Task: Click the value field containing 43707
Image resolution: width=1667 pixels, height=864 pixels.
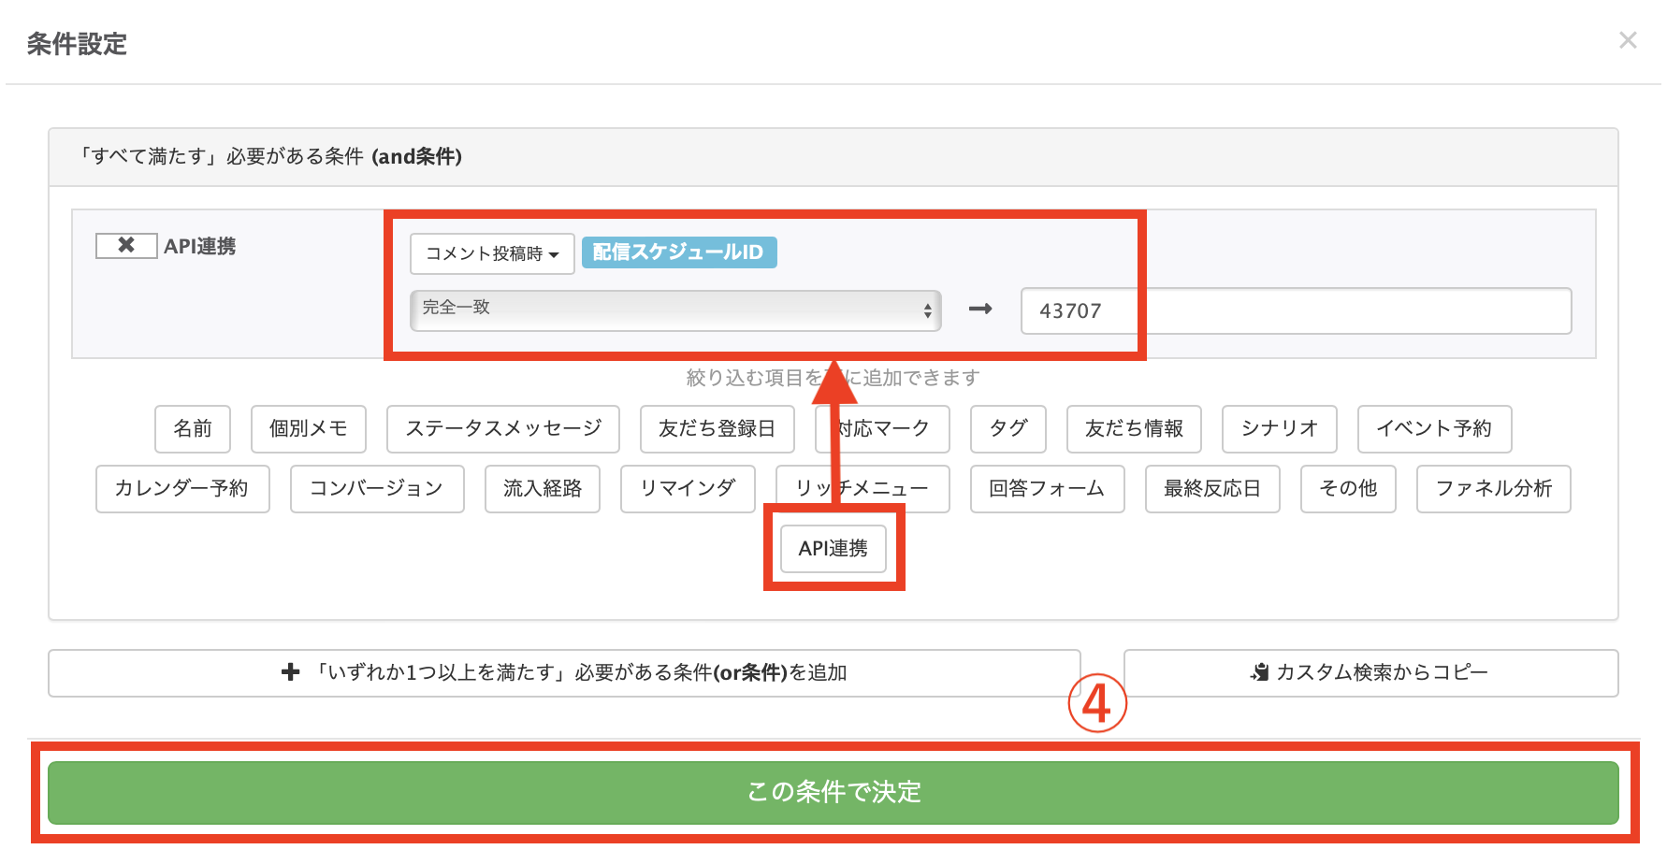Action: pos(1296,310)
